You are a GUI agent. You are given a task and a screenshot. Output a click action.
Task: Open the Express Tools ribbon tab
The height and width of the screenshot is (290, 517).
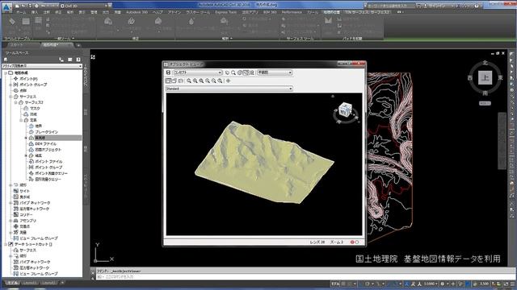(226, 12)
